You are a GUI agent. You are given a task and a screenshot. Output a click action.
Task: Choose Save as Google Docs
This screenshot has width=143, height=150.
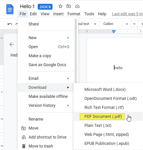click(46, 65)
